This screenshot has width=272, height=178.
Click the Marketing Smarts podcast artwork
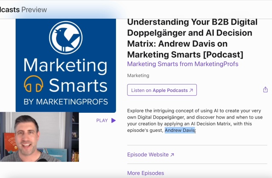66,65
